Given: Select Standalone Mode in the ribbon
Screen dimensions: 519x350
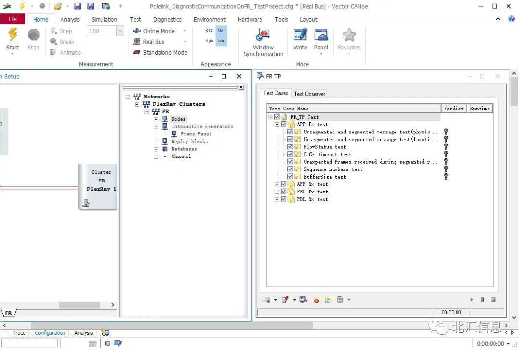Looking at the screenshot, I should point(160,52).
